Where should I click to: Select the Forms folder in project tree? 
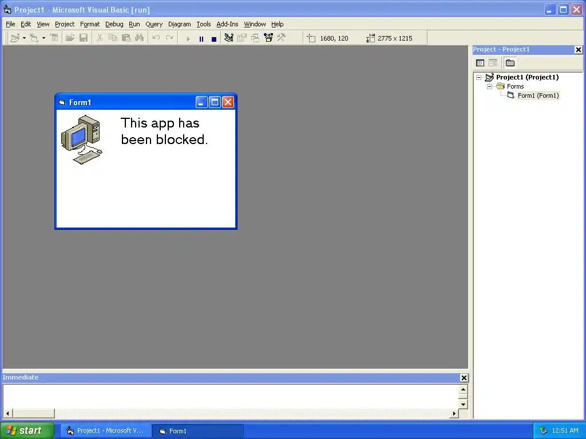516,86
